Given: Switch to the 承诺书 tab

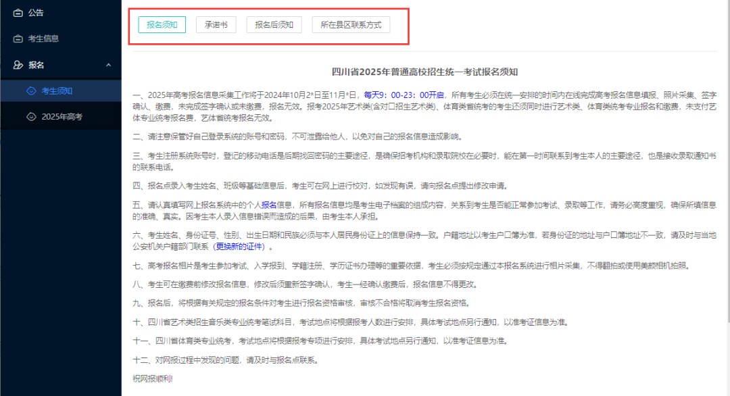Looking at the screenshot, I should pyautogui.click(x=216, y=24).
